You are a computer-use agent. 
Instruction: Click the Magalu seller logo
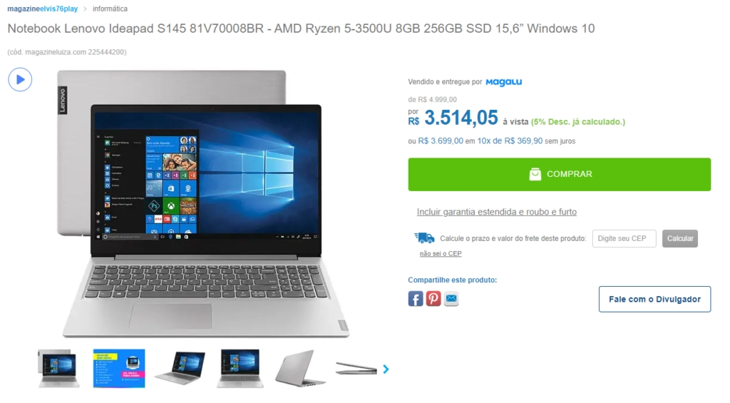pyautogui.click(x=504, y=82)
